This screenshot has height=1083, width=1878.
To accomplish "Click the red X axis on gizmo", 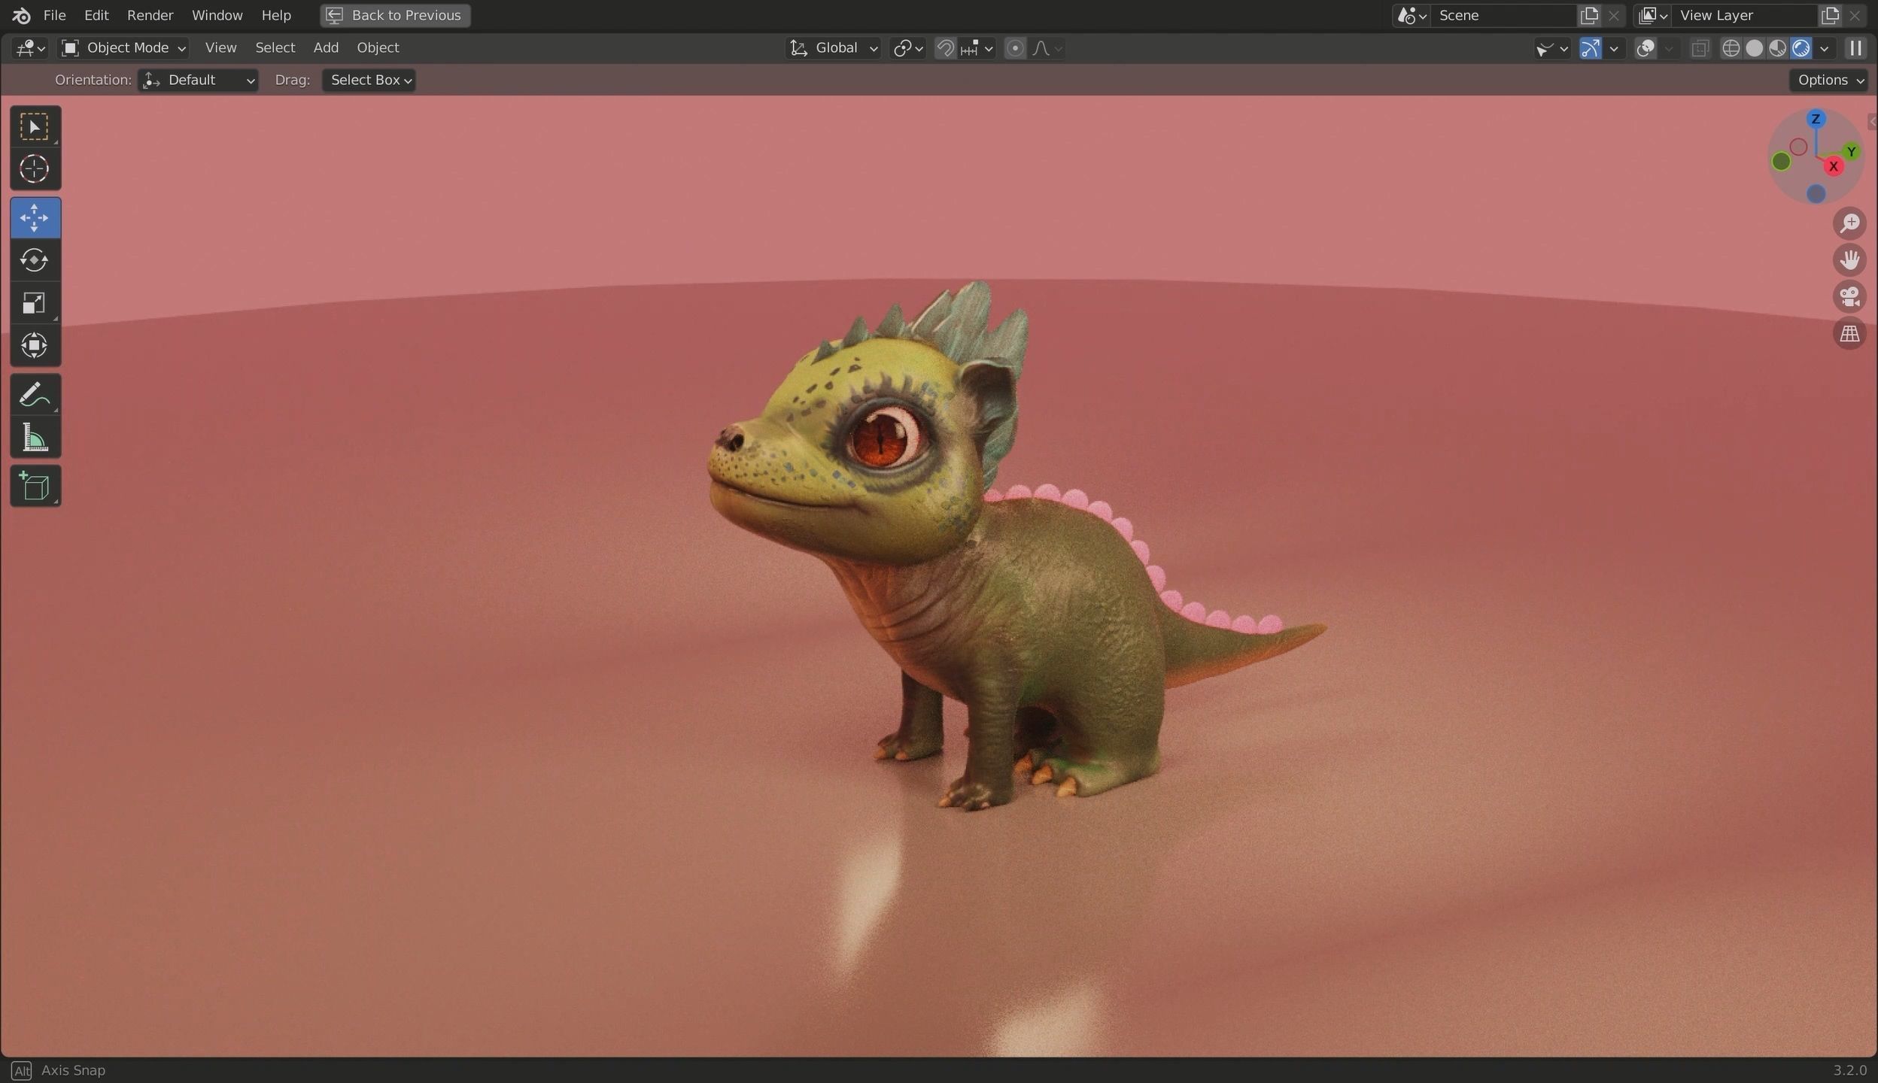I will (1834, 167).
